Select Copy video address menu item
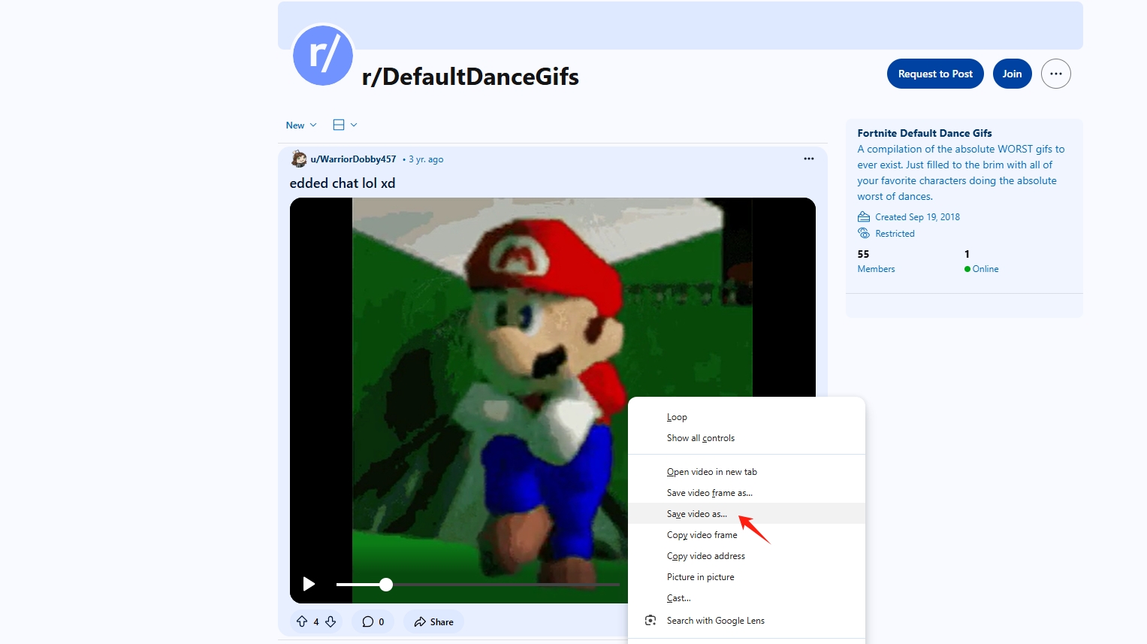 [x=747, y=556]
